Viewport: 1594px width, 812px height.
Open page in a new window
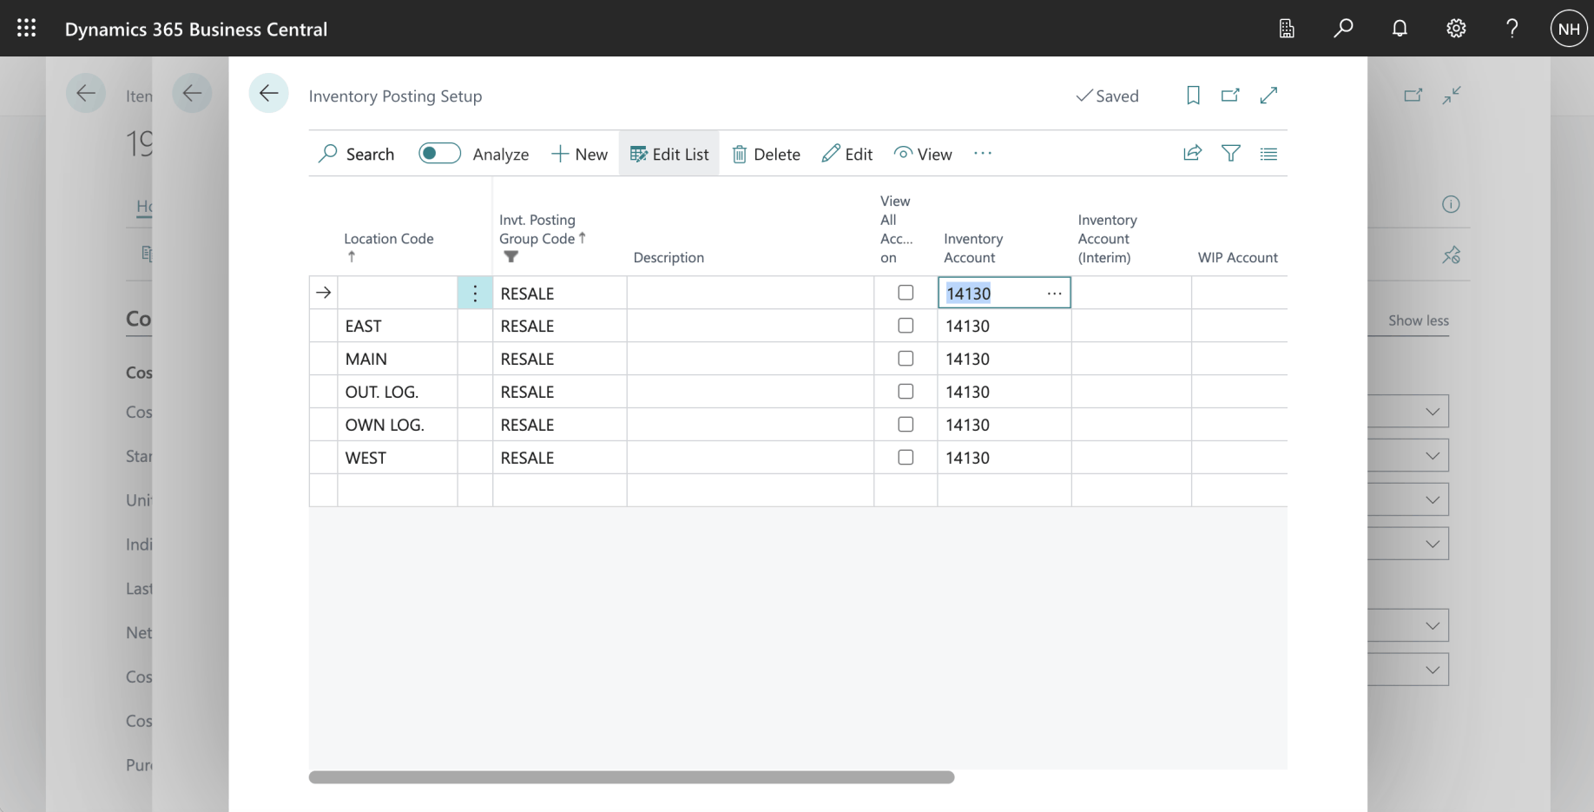pyautogui.click(x=1230, y=96)
